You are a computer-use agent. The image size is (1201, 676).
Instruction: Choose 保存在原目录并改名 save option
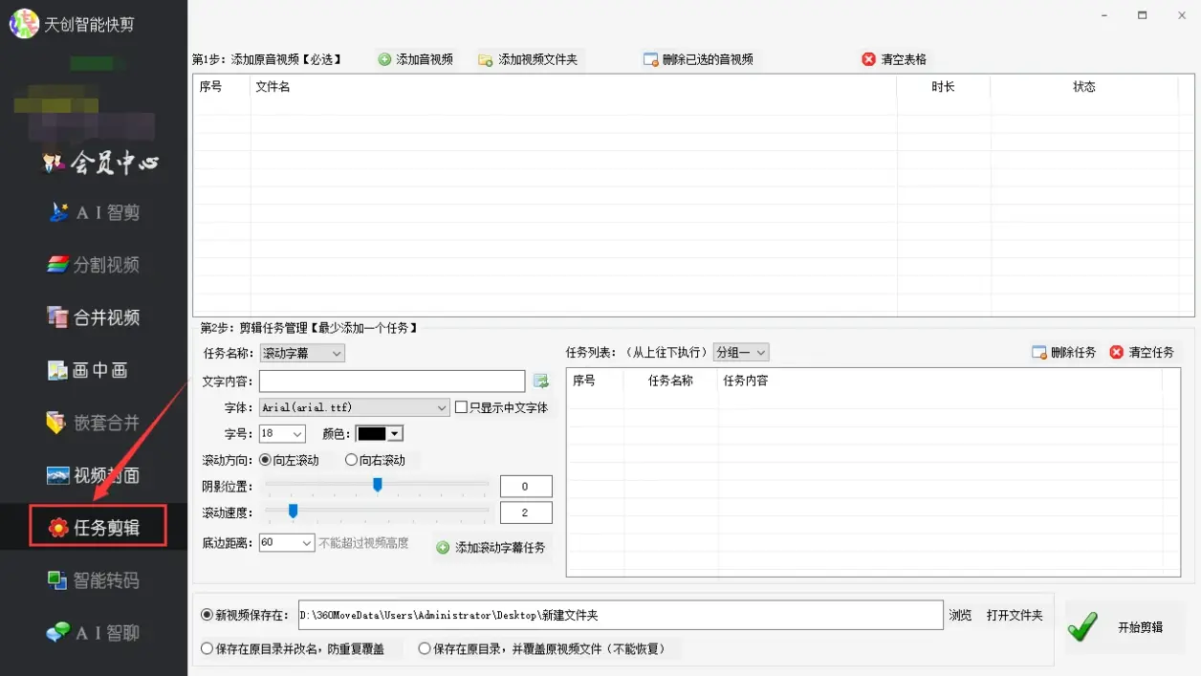coord(207,648)
